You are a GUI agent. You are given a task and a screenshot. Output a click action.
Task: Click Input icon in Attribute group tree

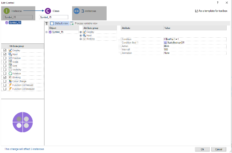coord(84,35)
